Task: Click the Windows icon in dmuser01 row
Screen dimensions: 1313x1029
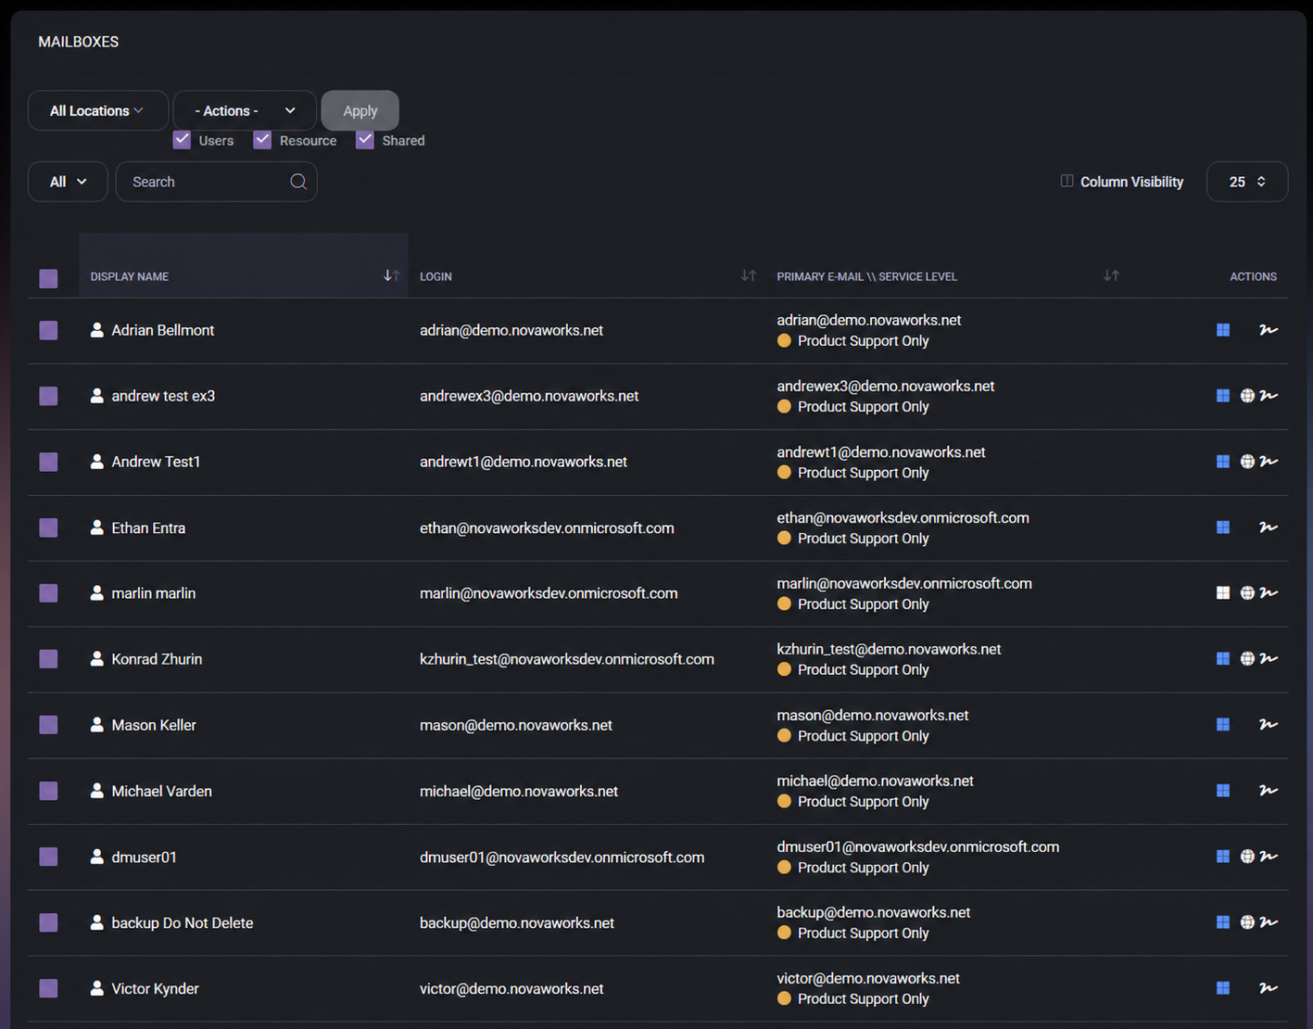Action: click(x=1223, y=857)
